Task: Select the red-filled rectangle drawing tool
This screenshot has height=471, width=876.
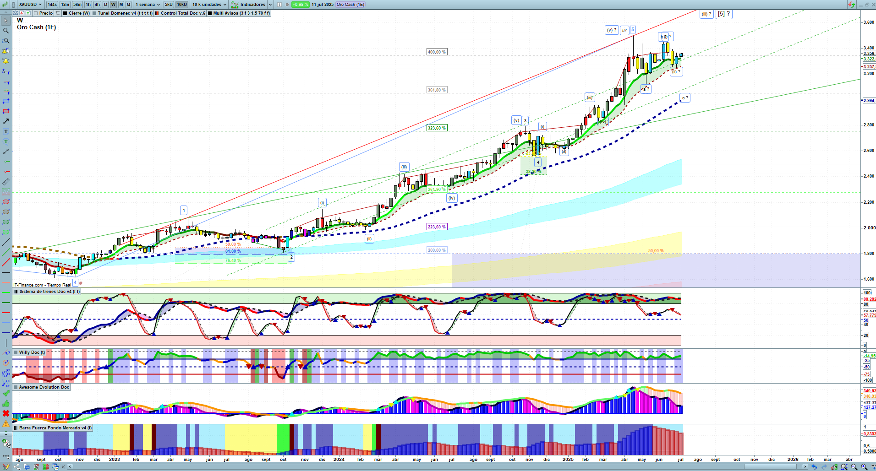Action: pos(6,111)
